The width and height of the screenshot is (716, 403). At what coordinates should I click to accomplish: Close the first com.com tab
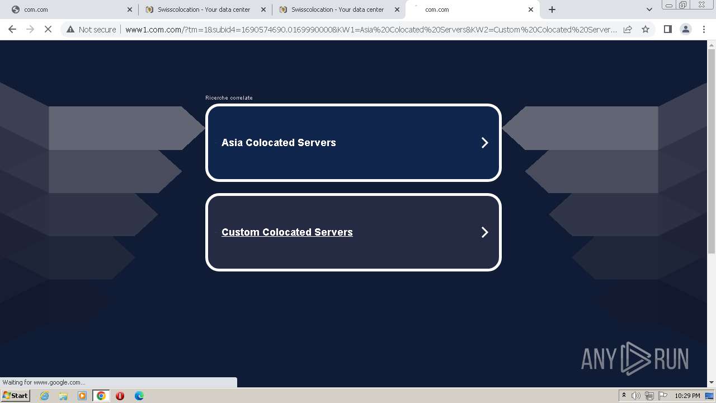click(x=130, y=10)
